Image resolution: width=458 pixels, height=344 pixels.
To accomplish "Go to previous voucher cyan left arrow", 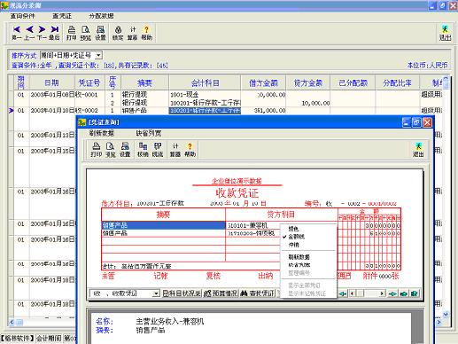I will pos(343,293).
